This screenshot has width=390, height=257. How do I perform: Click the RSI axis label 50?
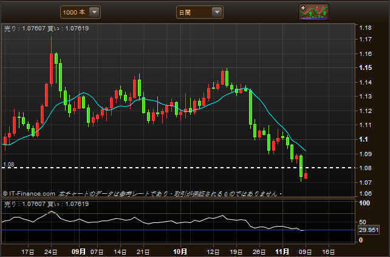click(x=363, y=222)
